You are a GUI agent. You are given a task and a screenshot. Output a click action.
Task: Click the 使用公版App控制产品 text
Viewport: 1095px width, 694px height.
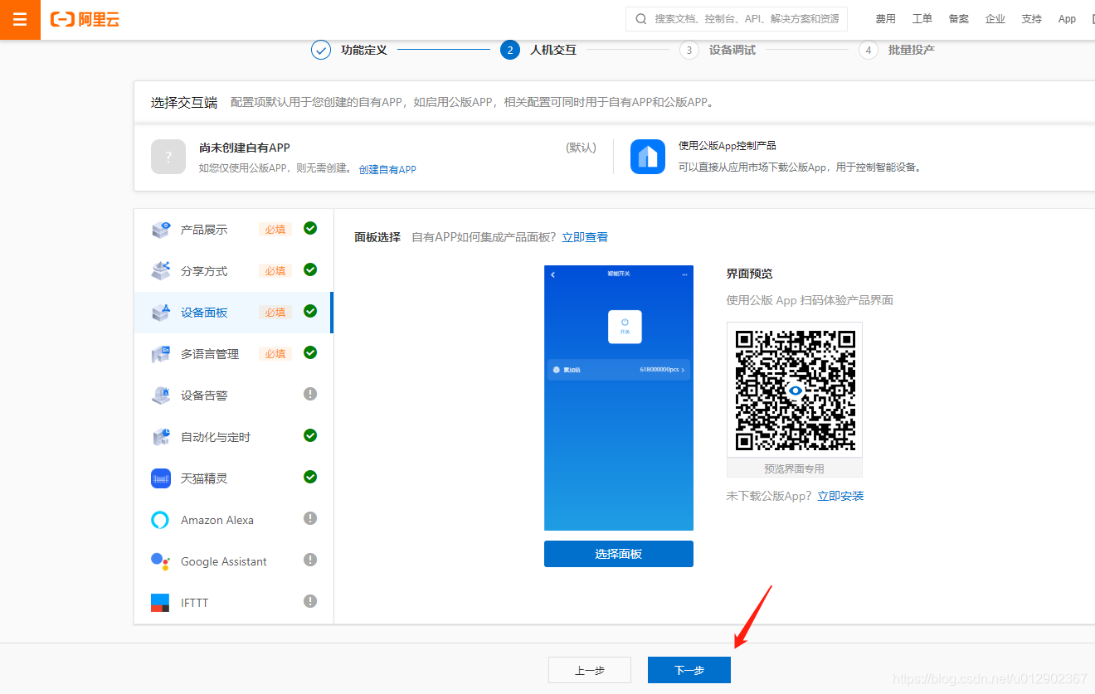728,146
